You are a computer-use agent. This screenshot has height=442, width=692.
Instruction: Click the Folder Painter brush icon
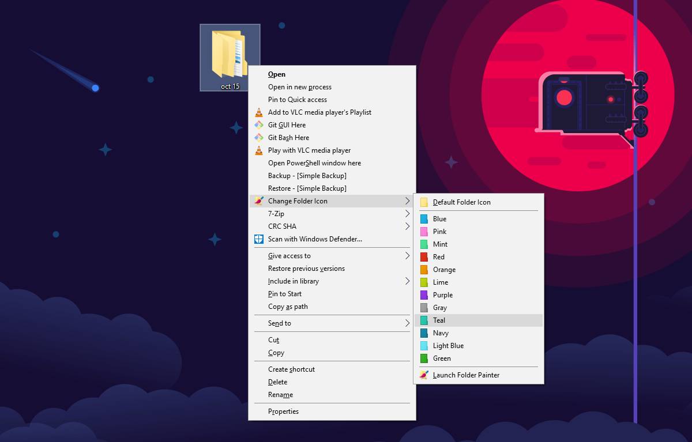pos(259,201)
